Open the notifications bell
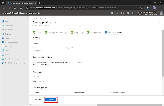Viewport: 164px width, 106px height. 117,13
